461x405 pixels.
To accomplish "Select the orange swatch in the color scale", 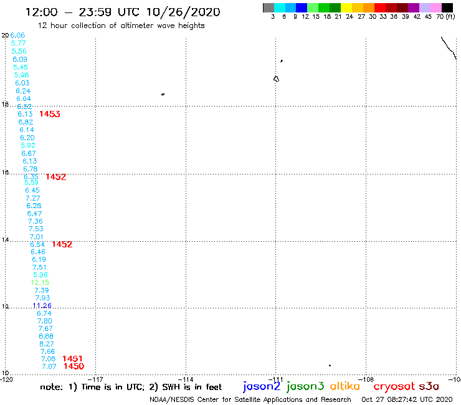I will (x=369, y=7).
